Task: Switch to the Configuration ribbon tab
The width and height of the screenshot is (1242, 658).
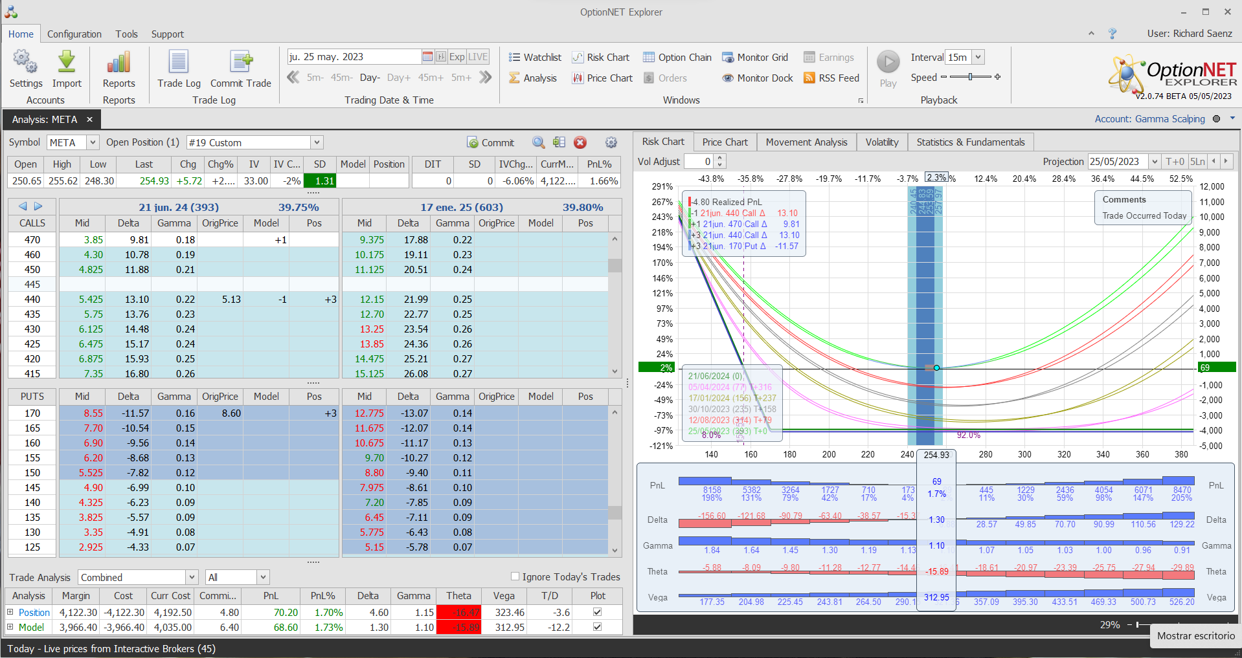Action: [x=74, y=34]
